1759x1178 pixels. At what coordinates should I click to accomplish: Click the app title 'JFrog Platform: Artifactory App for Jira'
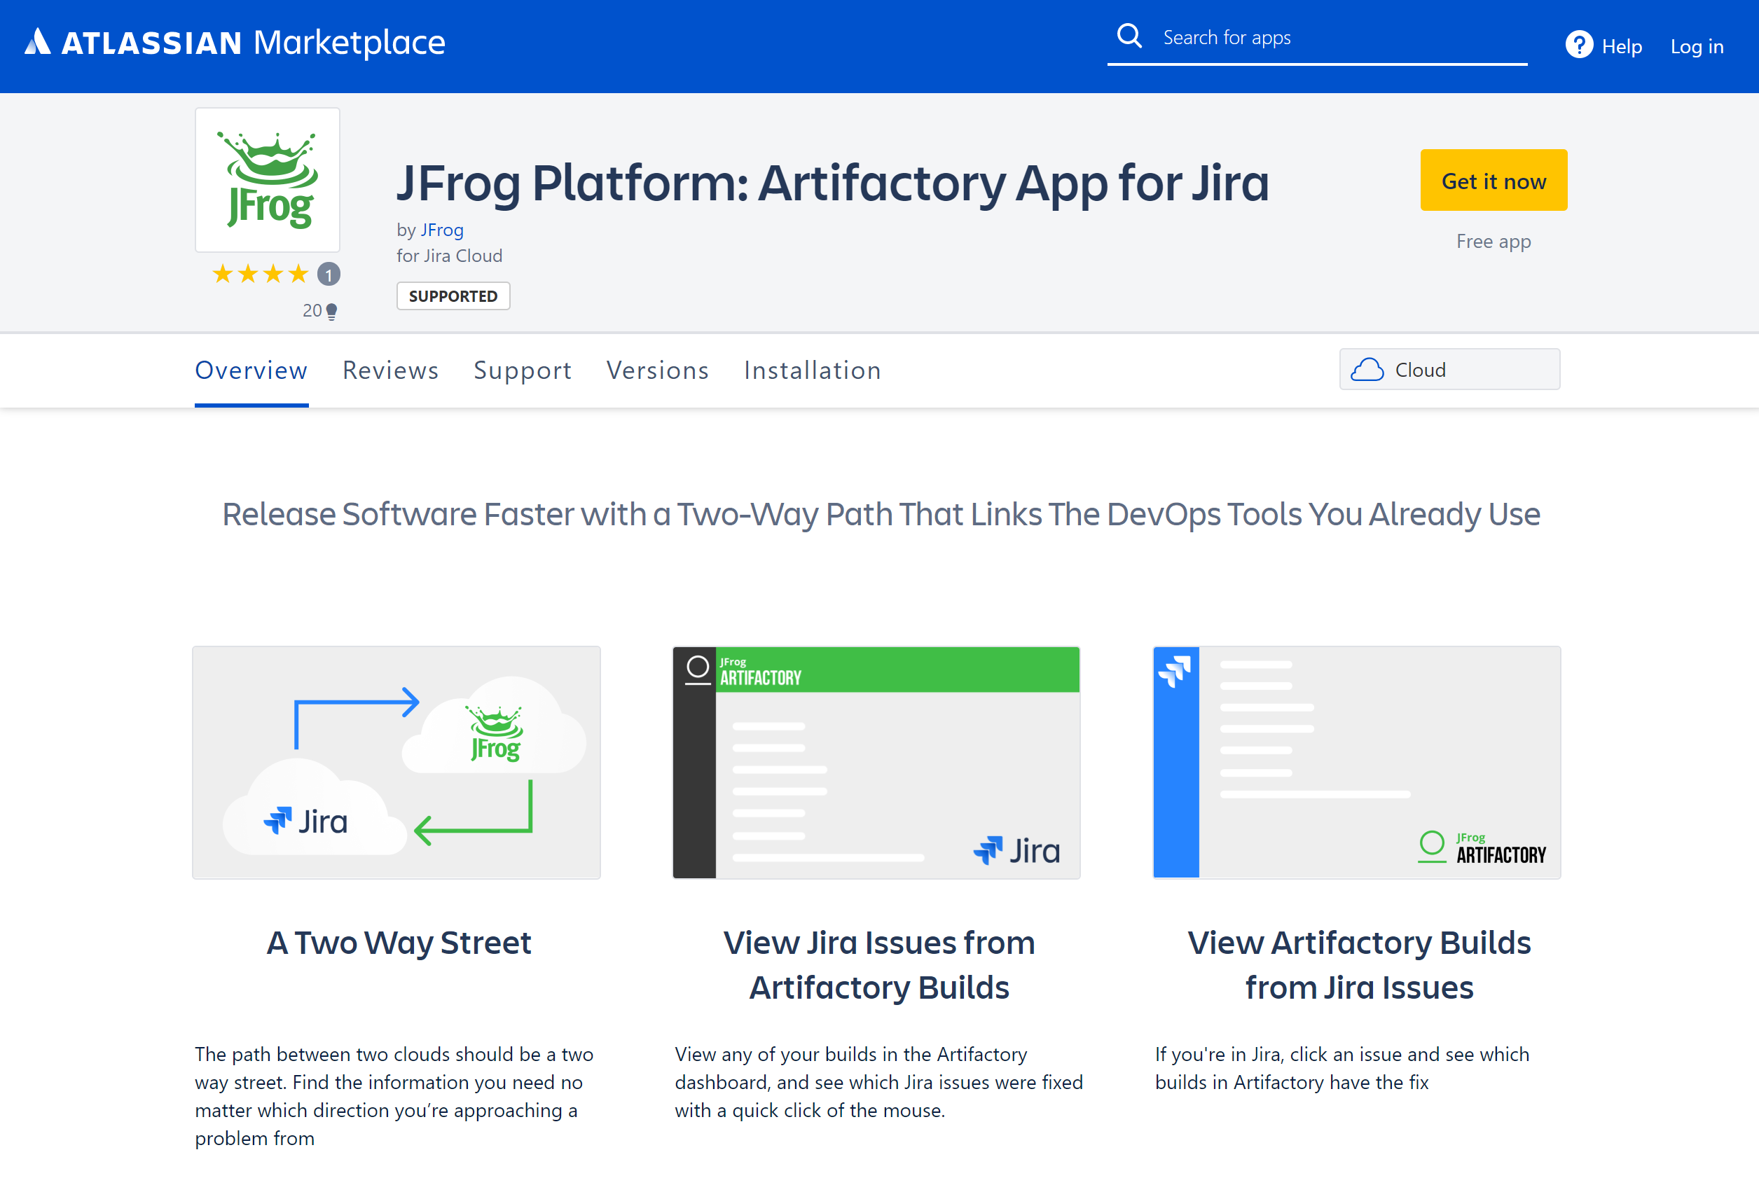click(x=832, y=183)
